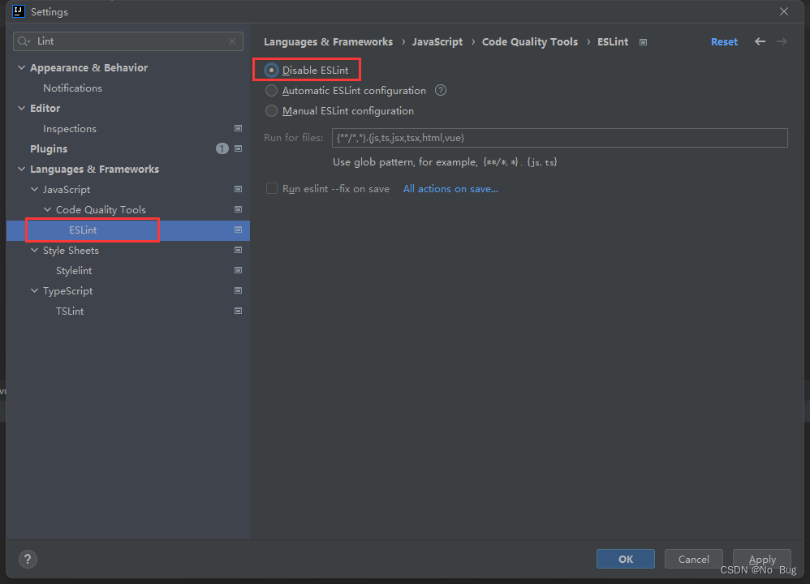
Task: Collapse the Code Quality Tools node
Action: [48, 210]
